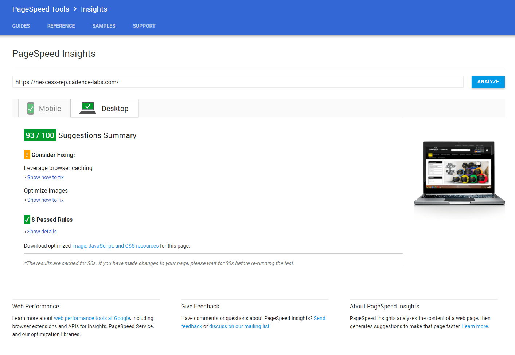
Task: Open web performance tools at Google link
Action: point(92,318)
